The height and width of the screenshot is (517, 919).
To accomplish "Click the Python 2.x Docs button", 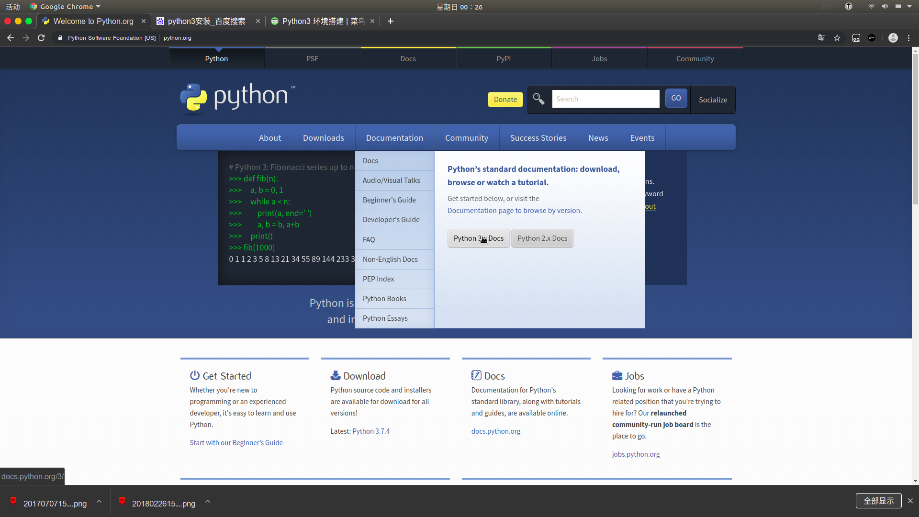I will point(542,238).
